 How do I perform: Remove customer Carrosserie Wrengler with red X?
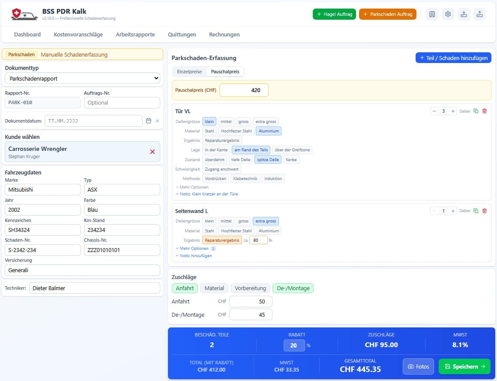point(153,152)
